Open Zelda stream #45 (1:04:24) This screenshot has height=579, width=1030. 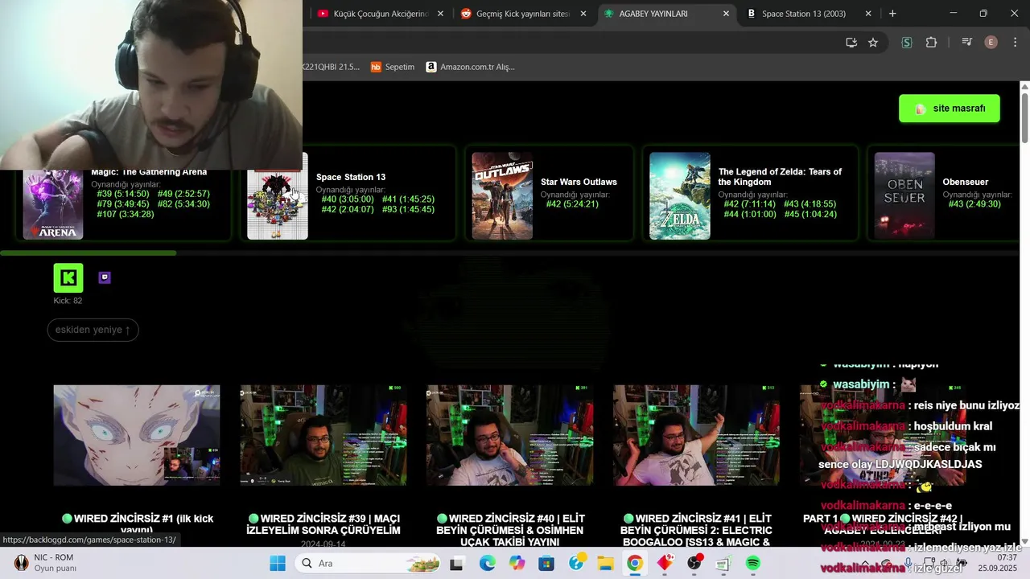[x=810, y=214]
